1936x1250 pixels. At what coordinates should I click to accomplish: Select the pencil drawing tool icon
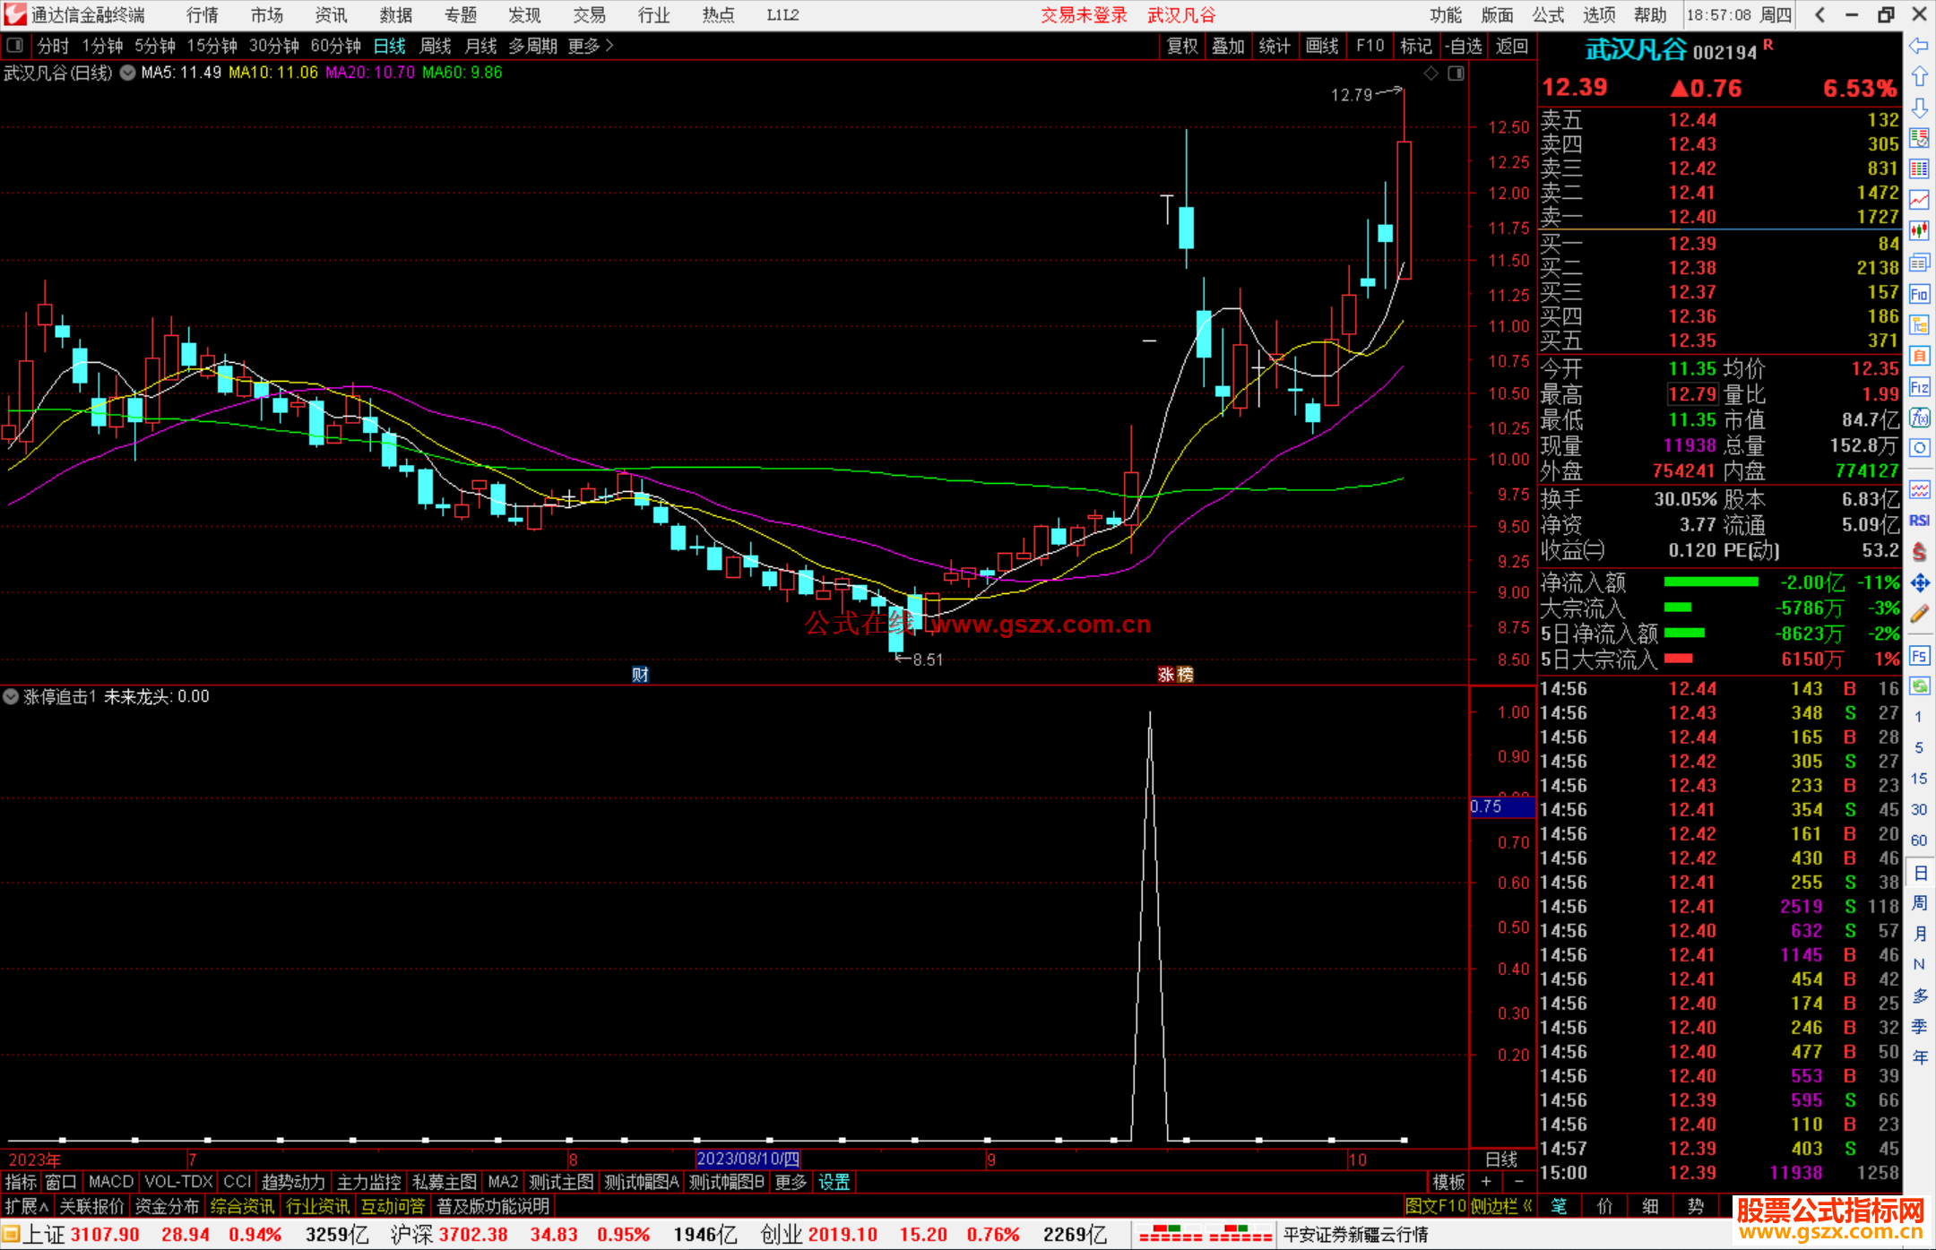click(x=1919, y=615)
